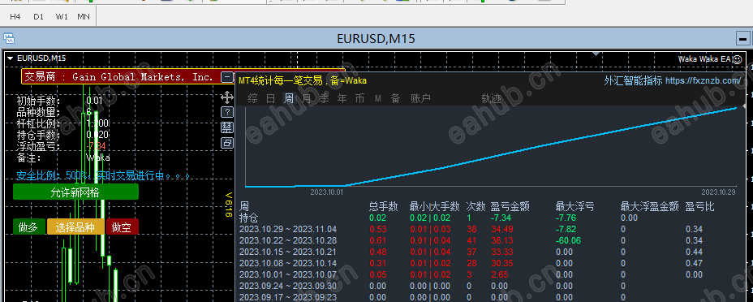753x302 pixels.
Task: Open the 选择品种 symbol selector
Action: 75,226
